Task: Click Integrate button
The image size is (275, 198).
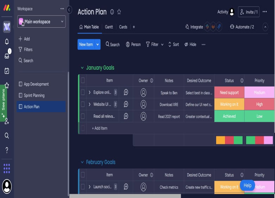Action: click(x=194, y=27)
